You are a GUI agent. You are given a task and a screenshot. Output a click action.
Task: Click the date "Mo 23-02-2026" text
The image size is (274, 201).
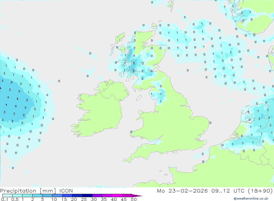point(182,191)
